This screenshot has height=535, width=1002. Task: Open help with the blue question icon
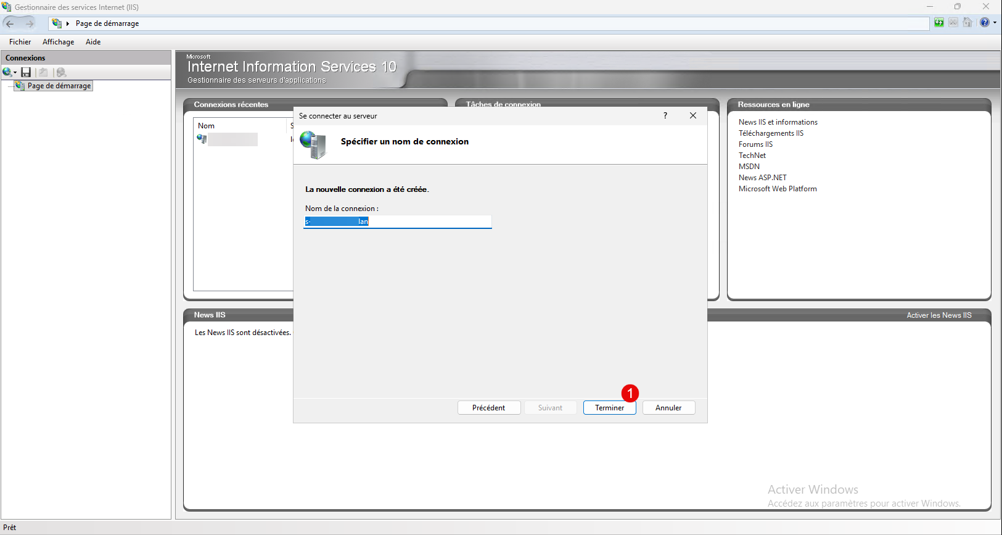984,23
